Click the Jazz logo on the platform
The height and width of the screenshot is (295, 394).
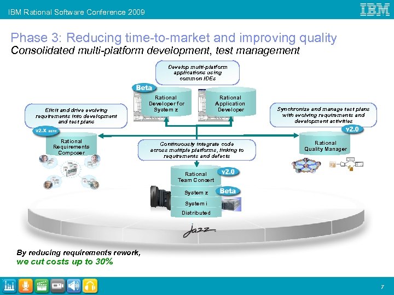click(199, 231)
